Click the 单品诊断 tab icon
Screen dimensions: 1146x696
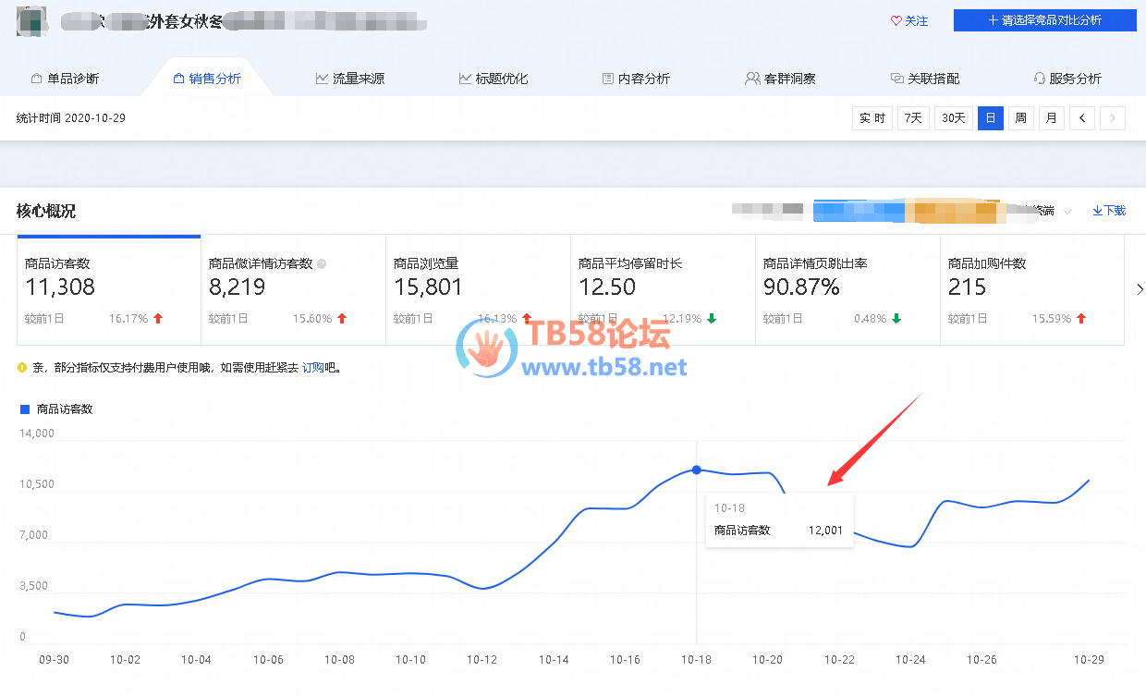pos(36,79)
